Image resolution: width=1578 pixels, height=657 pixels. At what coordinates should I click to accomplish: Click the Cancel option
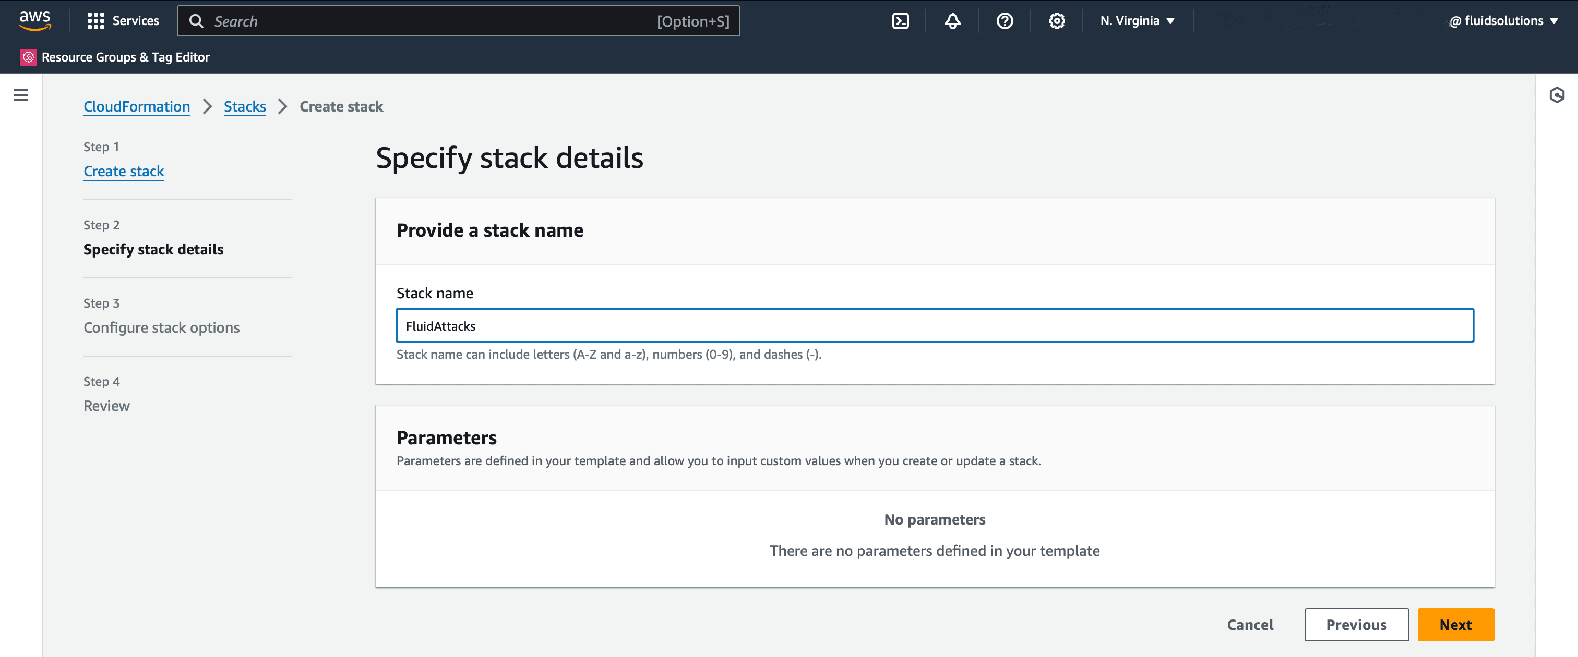(x=1250, y=624)
